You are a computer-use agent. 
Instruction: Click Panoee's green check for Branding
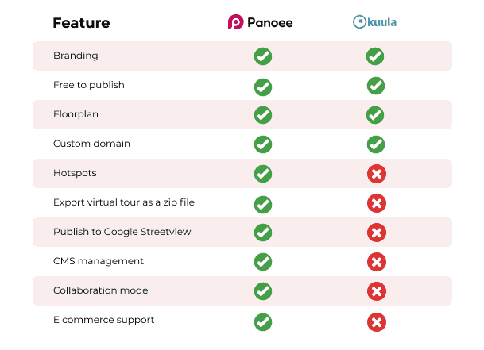click(x=262, y=56)
